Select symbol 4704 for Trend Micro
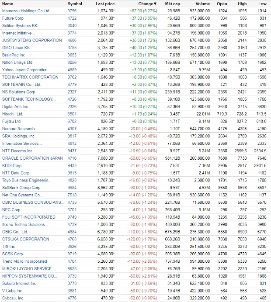Viewport: 271px width, 302px height. (x=72, y=261)
